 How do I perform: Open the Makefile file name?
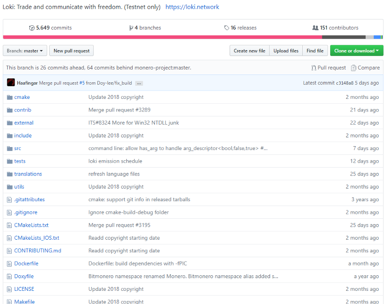click(24, 302)
